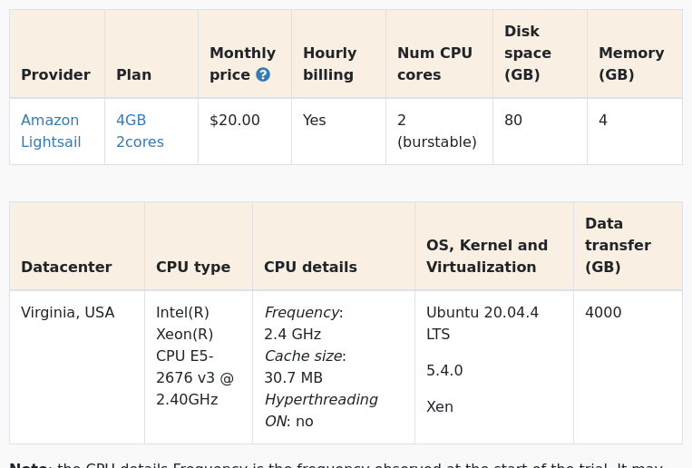Open the 4GB 2cores plan link
The height and width of the screenshot is (468, 692).
click(x=140, y=132)
